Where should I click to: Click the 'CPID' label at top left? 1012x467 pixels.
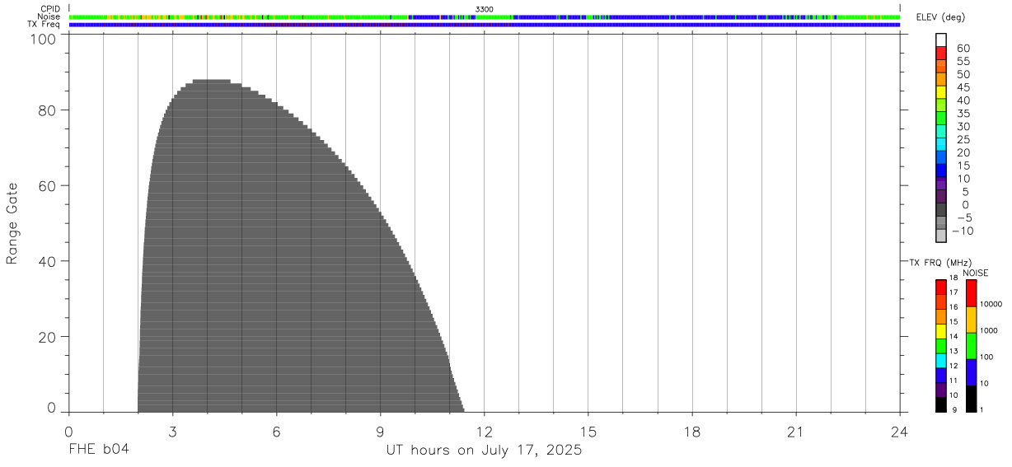[x=50, y=9]
